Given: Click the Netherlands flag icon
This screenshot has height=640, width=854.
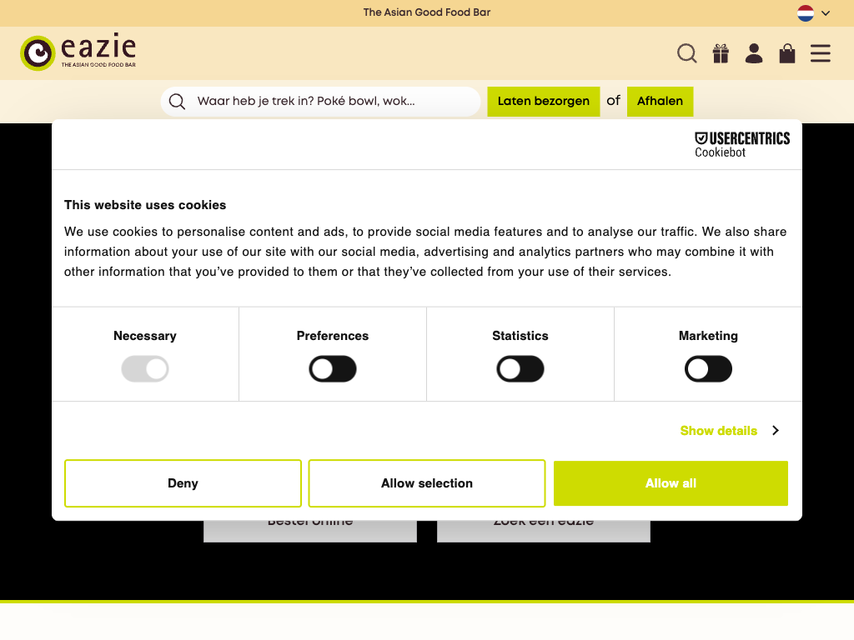Looking at the screenshot, I should coord(806,13).
